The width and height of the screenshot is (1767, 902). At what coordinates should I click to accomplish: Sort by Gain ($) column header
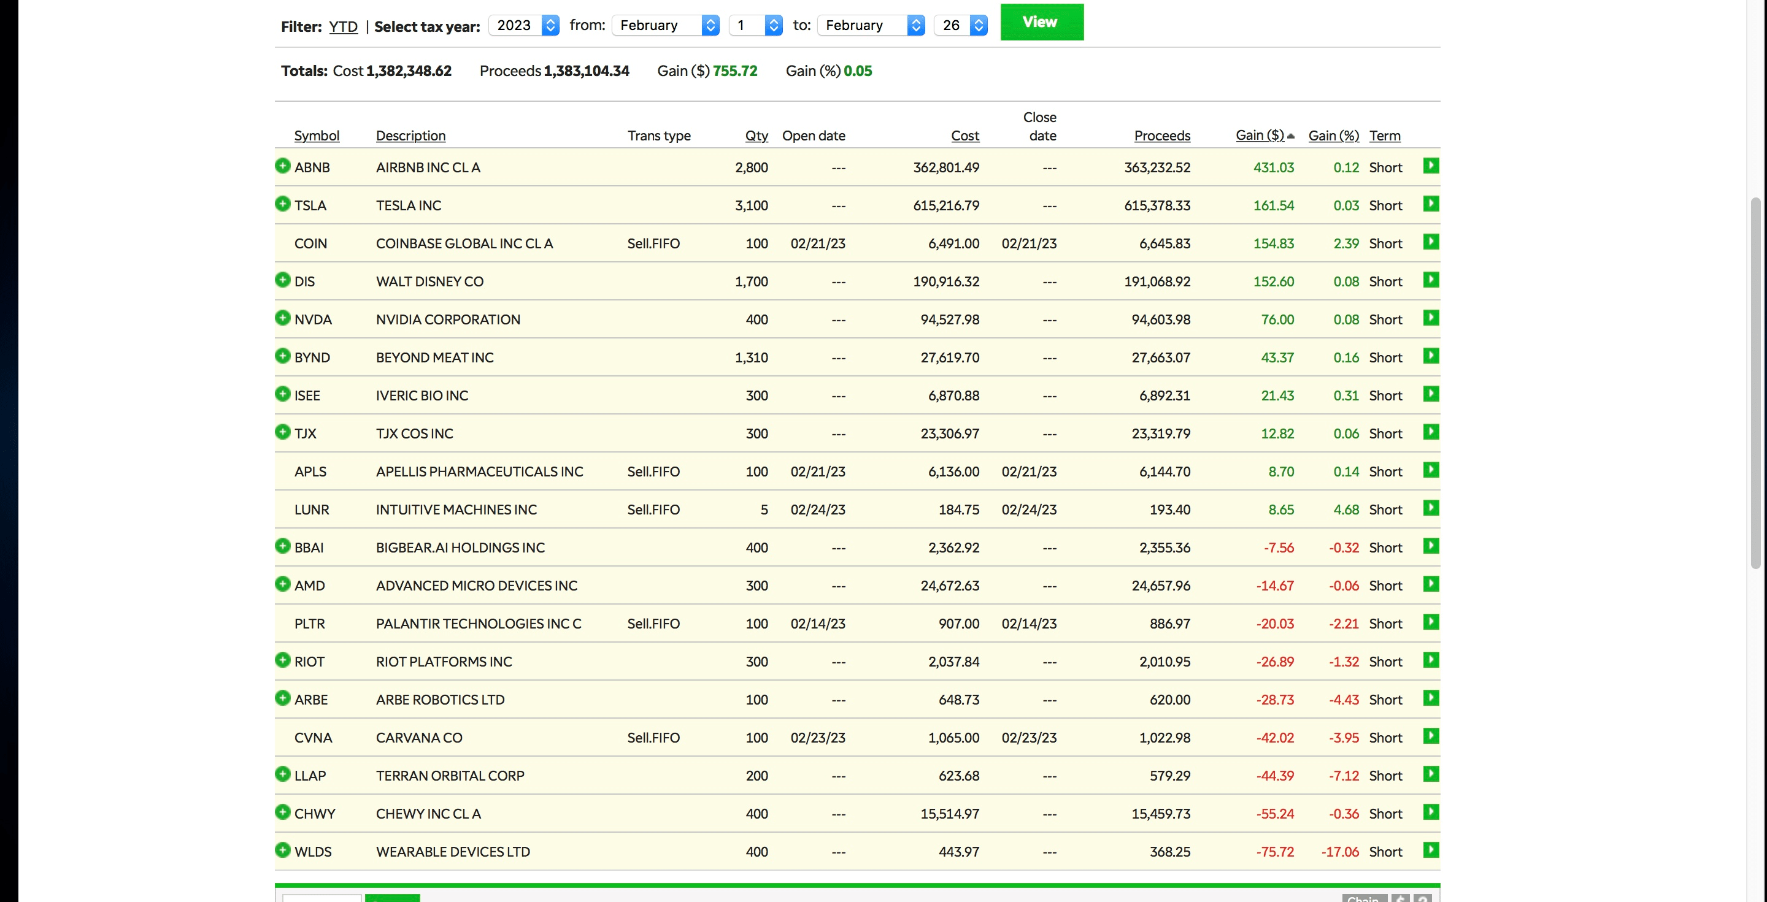pyautogui.click(x=1260, y=136)
